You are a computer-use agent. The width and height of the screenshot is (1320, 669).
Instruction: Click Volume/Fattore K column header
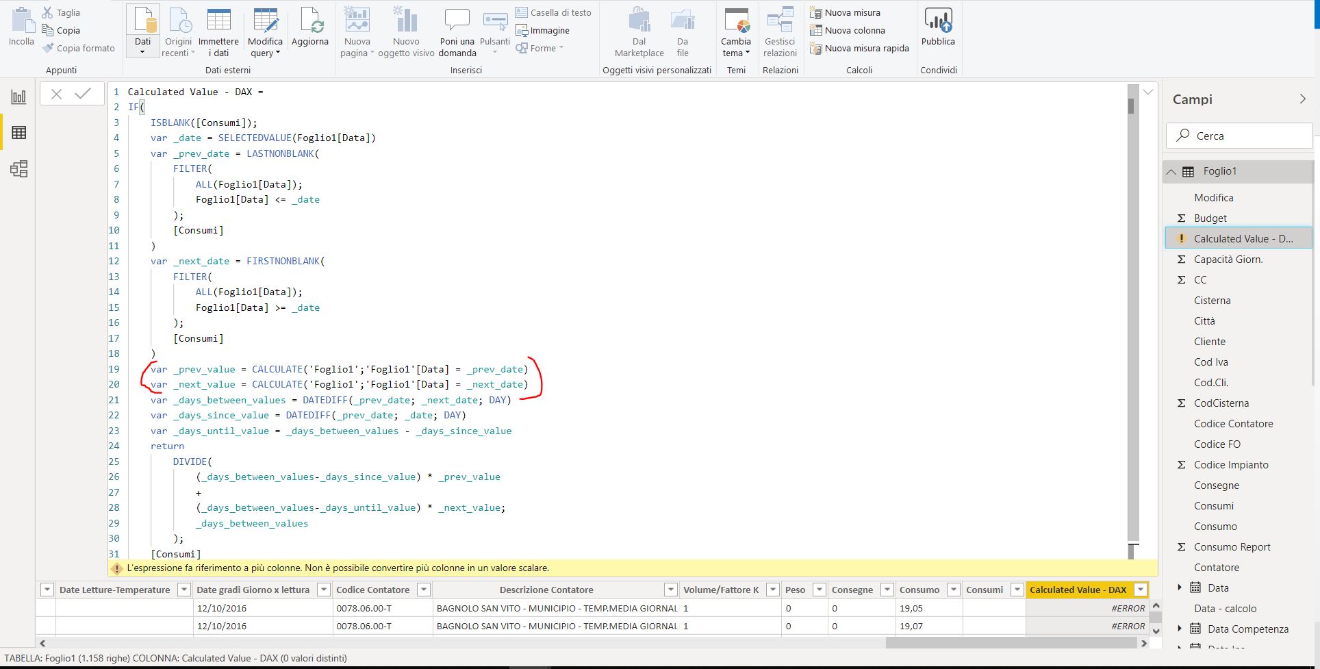pyautogui.click(x=721, y=590)
